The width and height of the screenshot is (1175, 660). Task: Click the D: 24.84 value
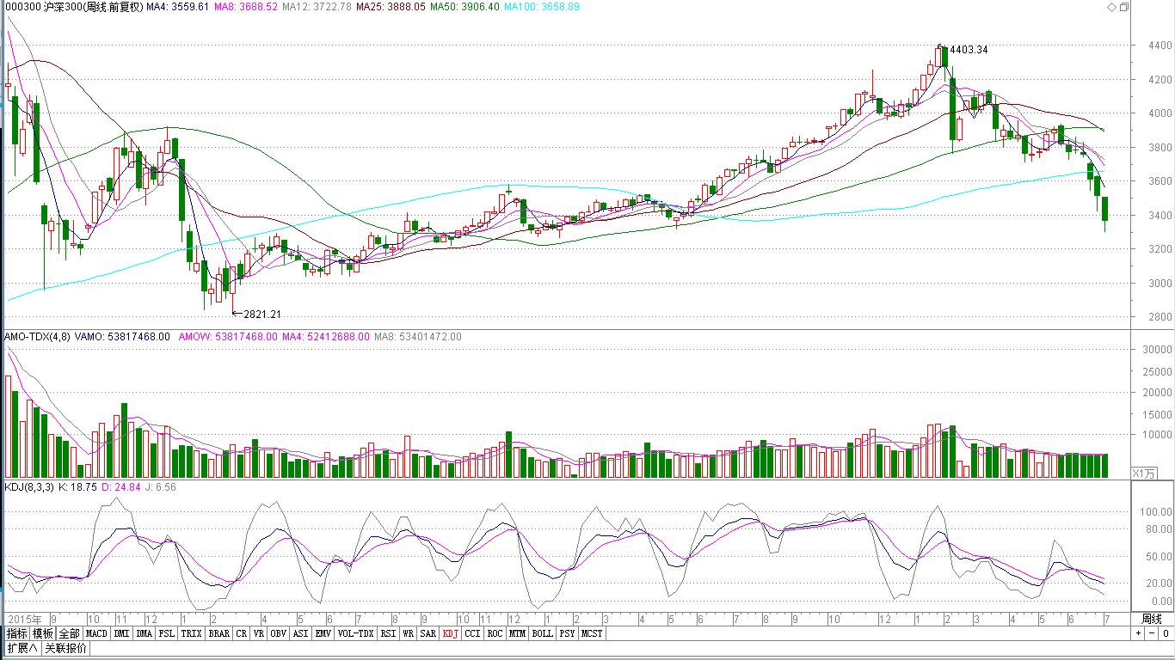coord(122,487)
